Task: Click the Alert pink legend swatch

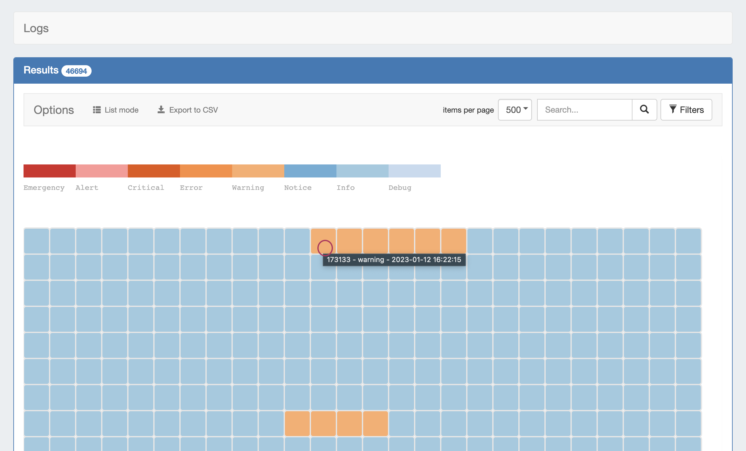Action: pyautogui.click(x=102, y=171)
